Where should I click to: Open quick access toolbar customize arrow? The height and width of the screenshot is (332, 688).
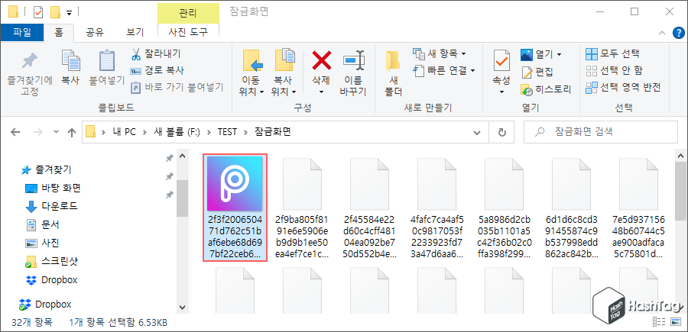[x=70, y=13]
